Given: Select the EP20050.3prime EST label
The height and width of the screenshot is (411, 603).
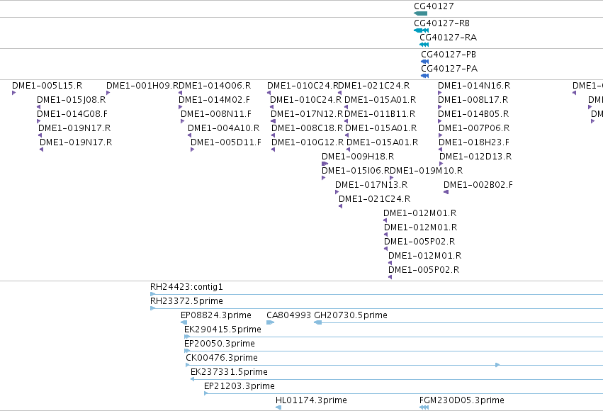Looking at the screenshot, I should [220, 344].
